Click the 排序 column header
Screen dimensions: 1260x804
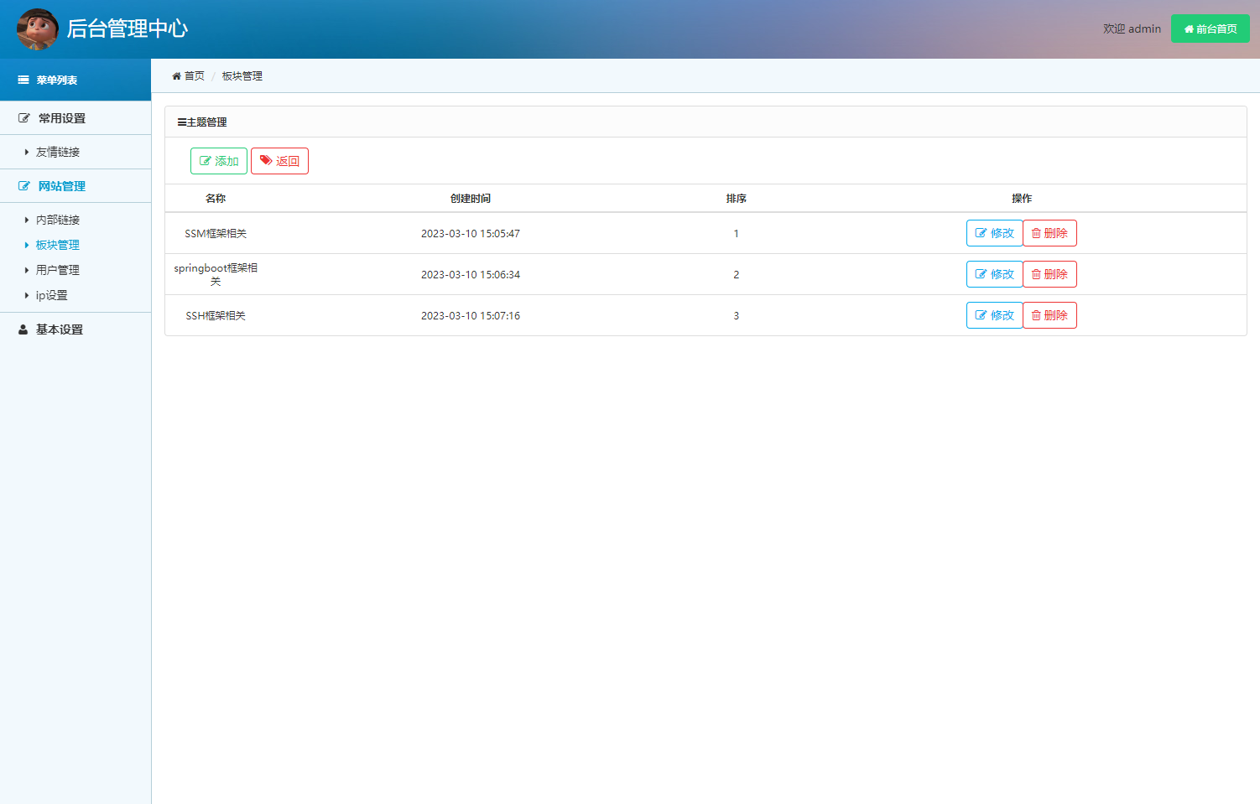(737, 199)
